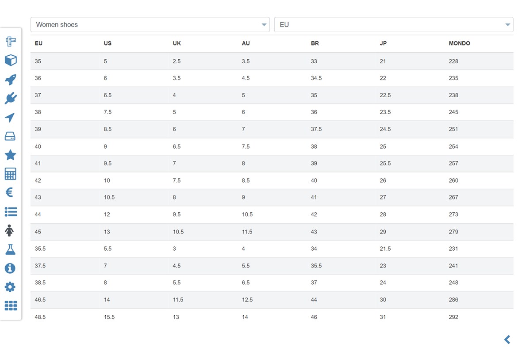522x348 pixels.
Task: Click the bulleted list icon
Action: coord(11,212)
